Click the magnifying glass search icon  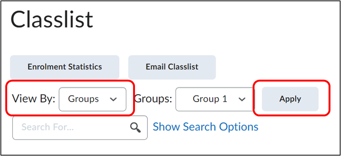135,127
